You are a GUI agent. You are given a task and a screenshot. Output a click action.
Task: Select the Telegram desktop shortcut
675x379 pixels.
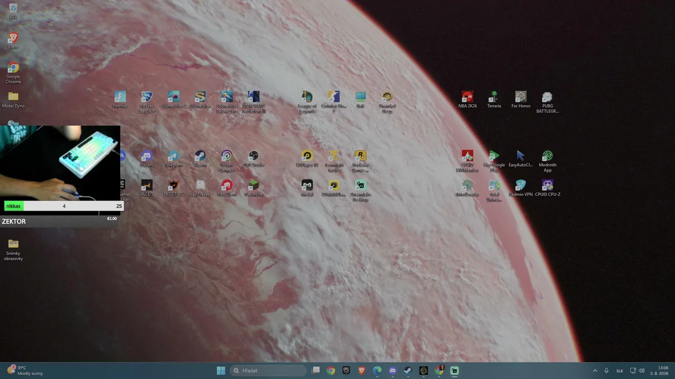tap(173, 158)
